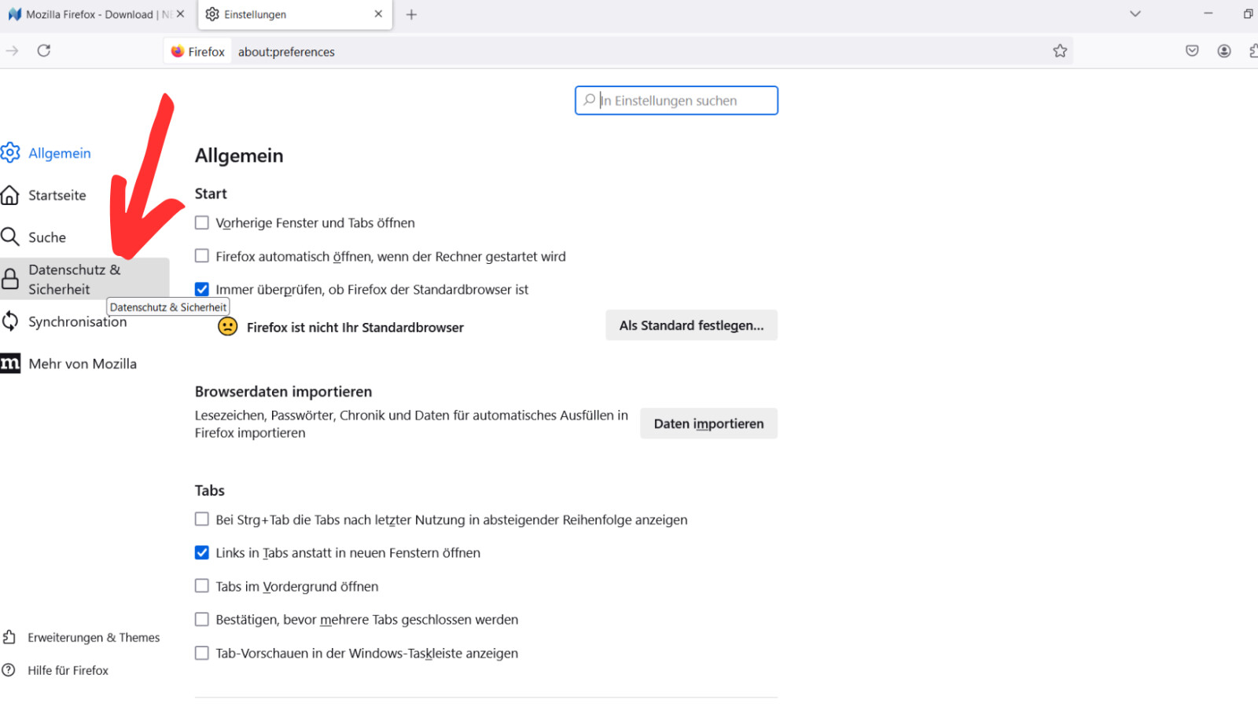The image size is (1258, 707).
Task: Open the Synchronisation settings category
Action: (77, 322)
